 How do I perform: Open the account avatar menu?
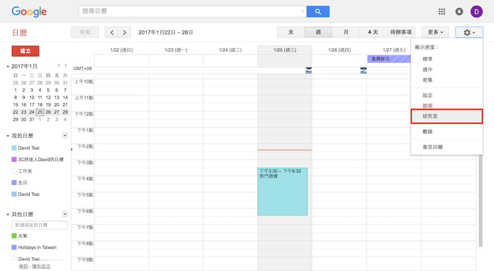(476, 11)
